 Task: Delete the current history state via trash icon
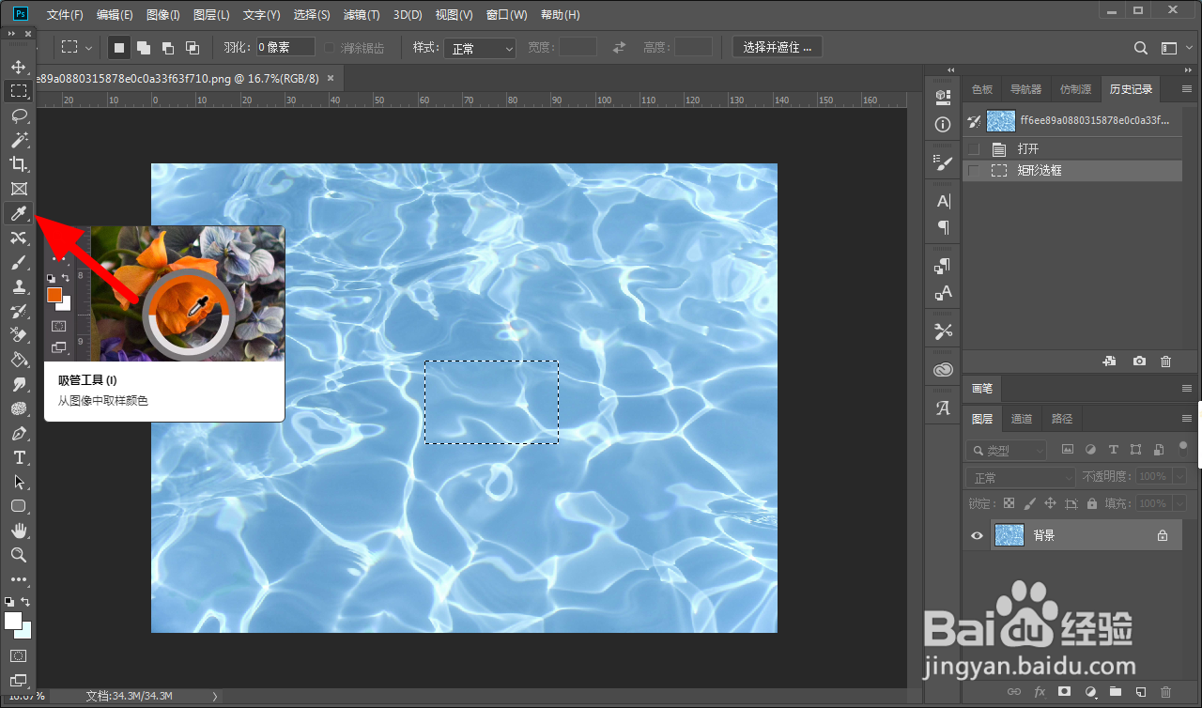pyautogui.click(x=1165, y=361)
